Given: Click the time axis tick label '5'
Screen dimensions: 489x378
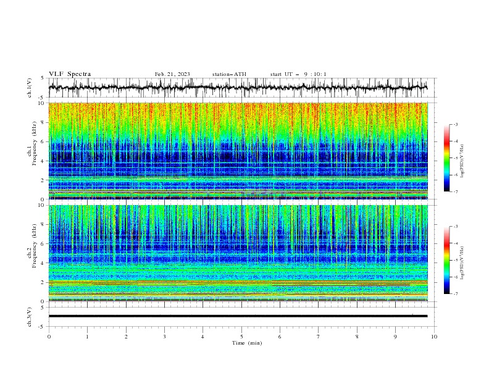Looking at the screenshot, I should (x=241, y=337).
